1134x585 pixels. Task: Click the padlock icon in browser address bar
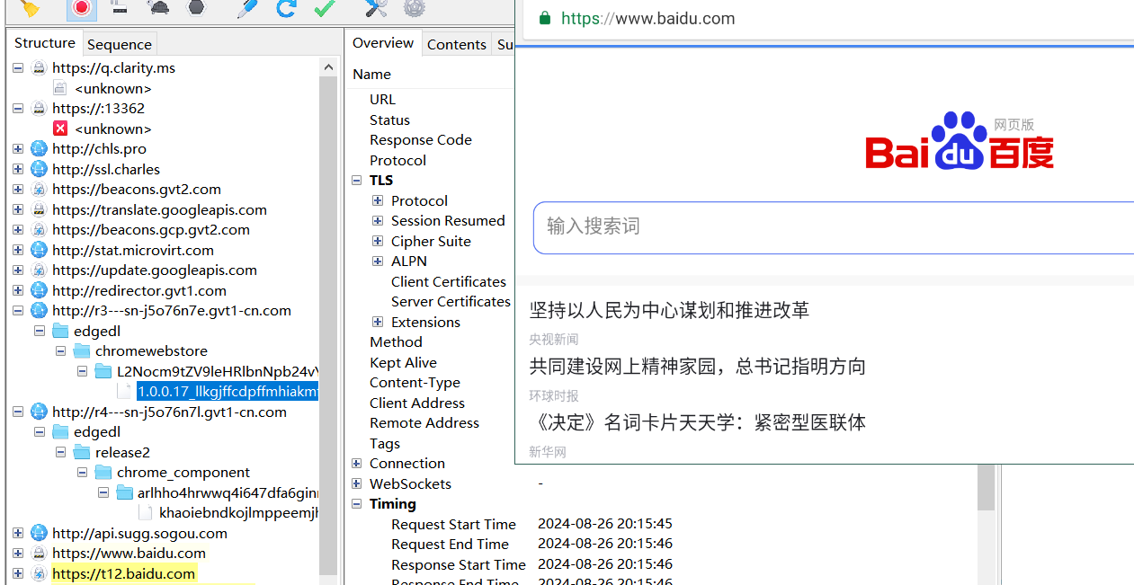(544, 18)
